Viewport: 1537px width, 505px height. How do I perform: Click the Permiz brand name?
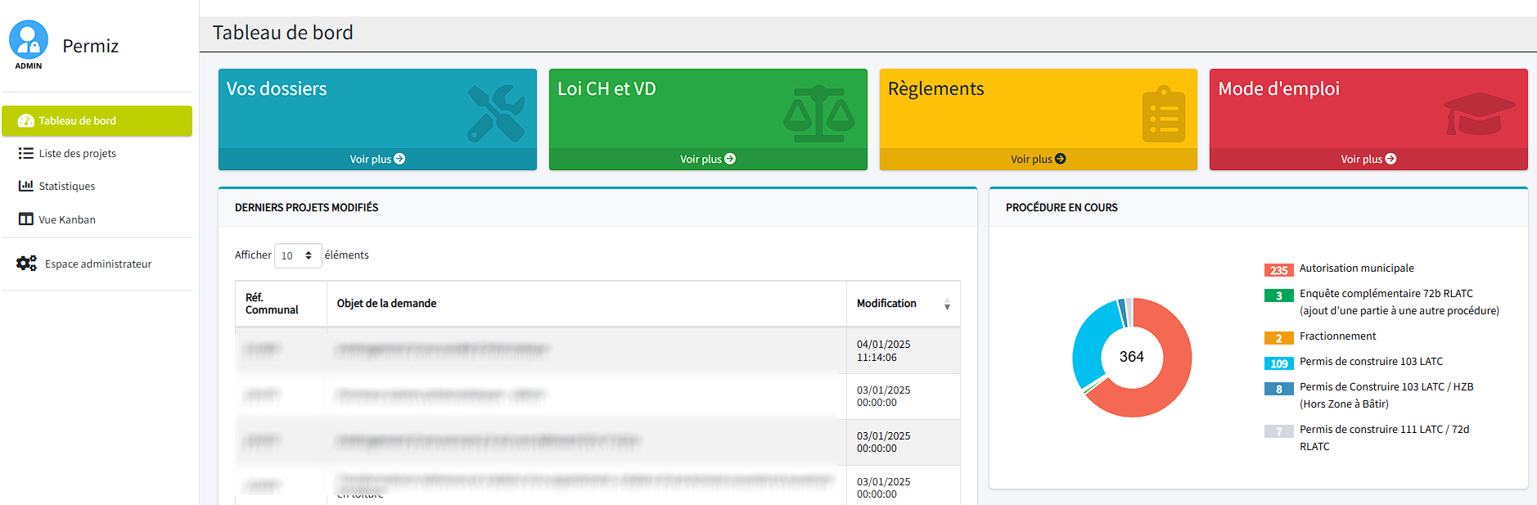91,46
